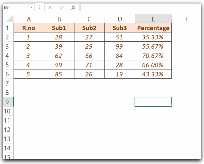Screen dimensions: 204x164
Task: Click the formula bar three-dot handle
Action: 40,7
